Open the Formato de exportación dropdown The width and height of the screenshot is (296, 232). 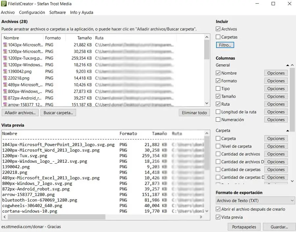[255, 200]
